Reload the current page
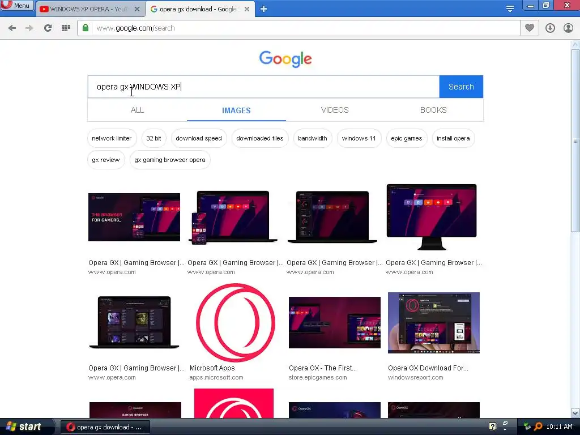The height and width of the screenshot is (435, 580). pyautogui.click(x=48, y=28)
